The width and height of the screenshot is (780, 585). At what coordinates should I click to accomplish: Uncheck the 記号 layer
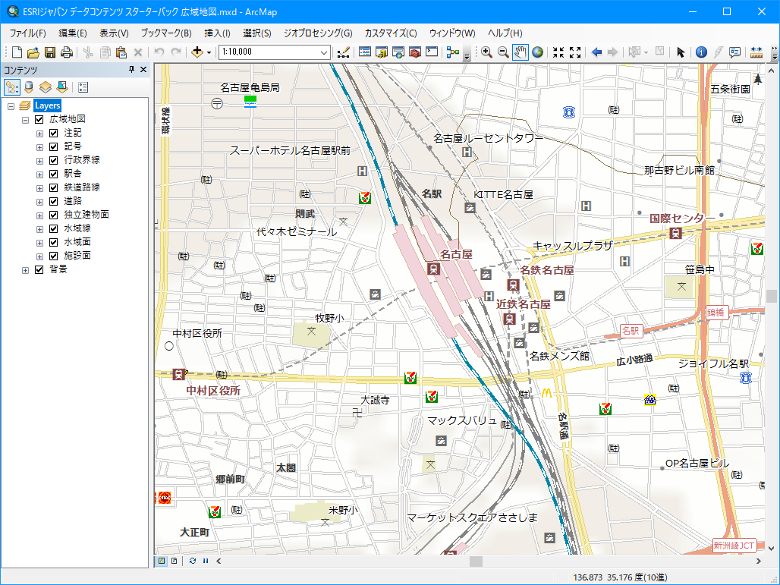pos(54,146)
